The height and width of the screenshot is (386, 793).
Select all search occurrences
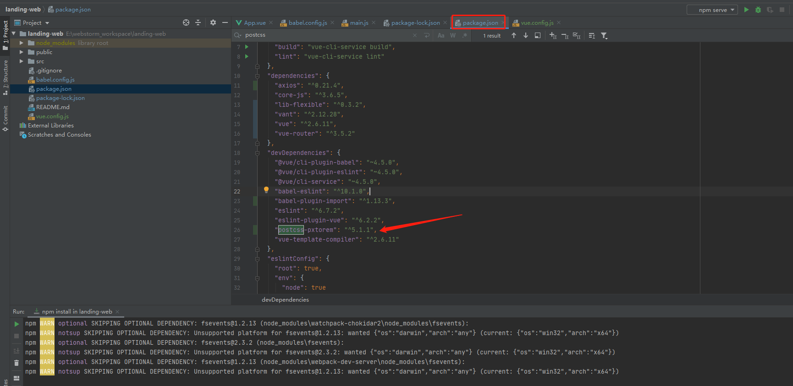pyautogui.click(x=577, y=35)
